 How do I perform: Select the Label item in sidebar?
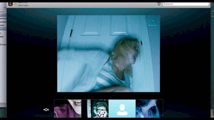(2, 37)
